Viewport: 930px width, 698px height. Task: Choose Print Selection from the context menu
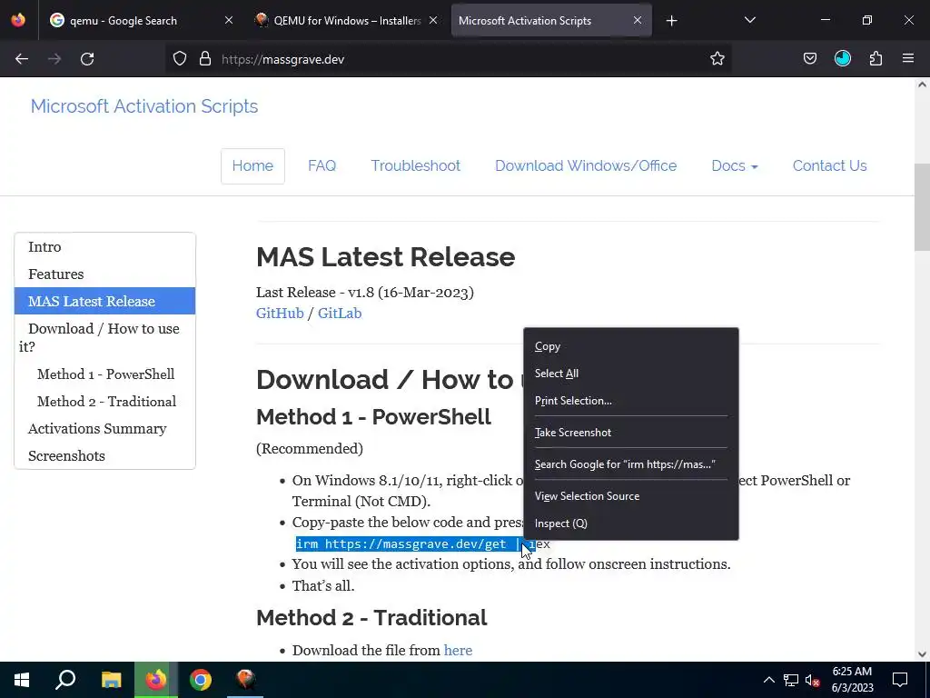[631, 401]
